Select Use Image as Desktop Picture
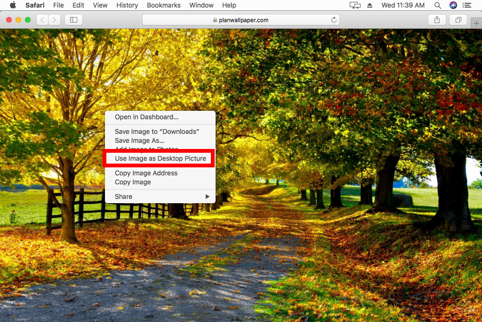Screen dimensions: 482x322 [160, 158]
